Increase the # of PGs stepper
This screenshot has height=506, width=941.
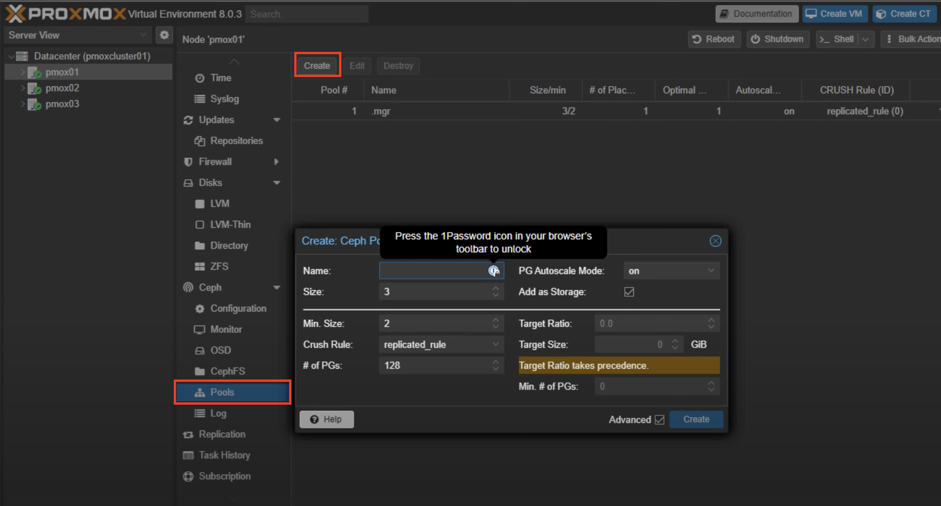[495, 362]
